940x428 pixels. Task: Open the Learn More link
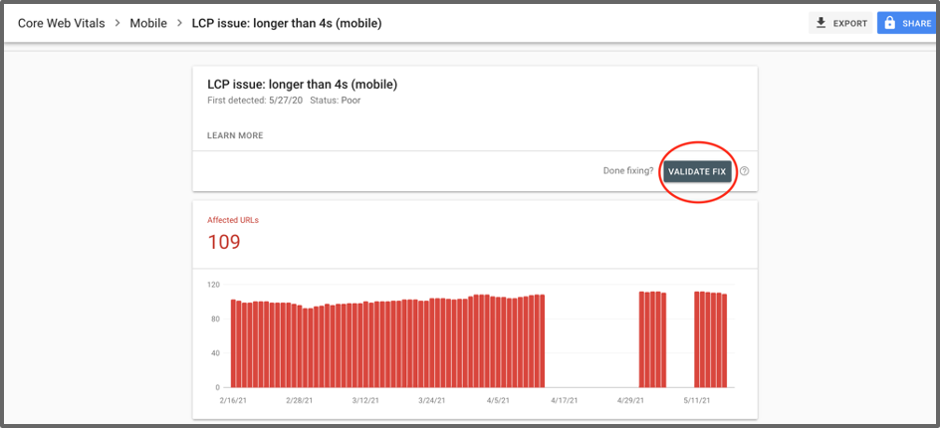[x=235, y=135]
